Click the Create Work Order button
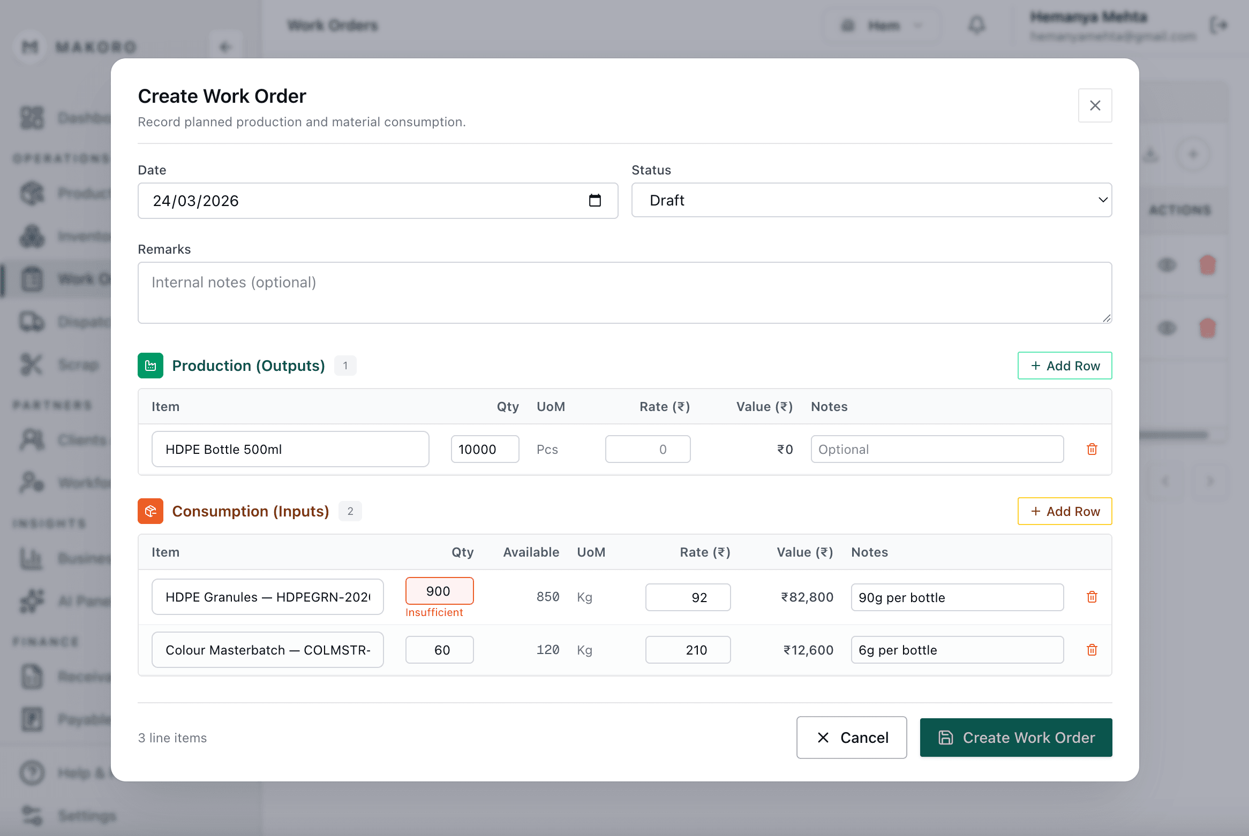 point(1015,738)
